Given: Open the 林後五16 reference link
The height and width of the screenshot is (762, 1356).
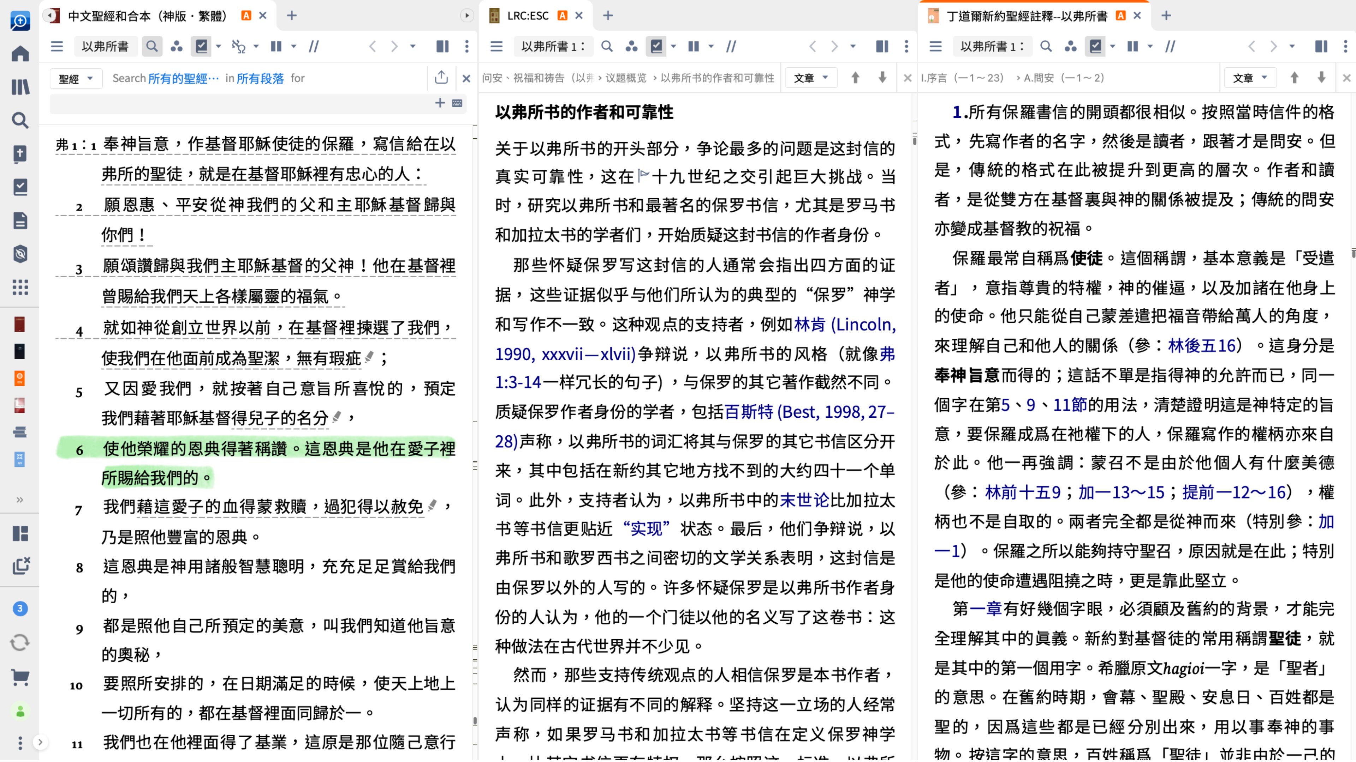Looking at the screenshot, I should click(x=1202, y=345).
